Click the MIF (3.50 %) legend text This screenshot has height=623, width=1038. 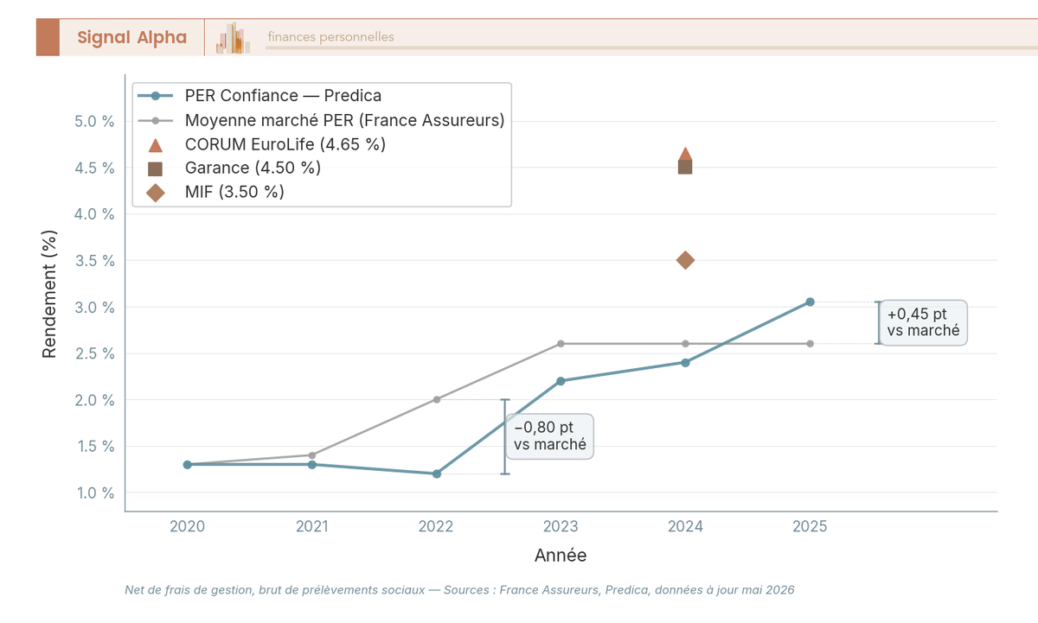pos(234,193)
